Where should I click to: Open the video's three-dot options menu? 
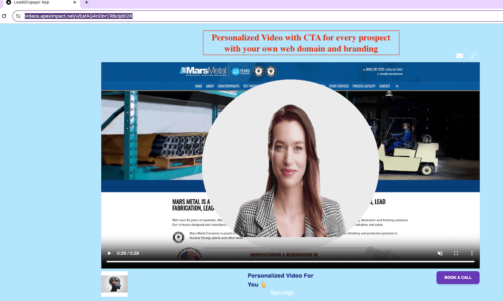pyautogui.click(x=472, y=253)
